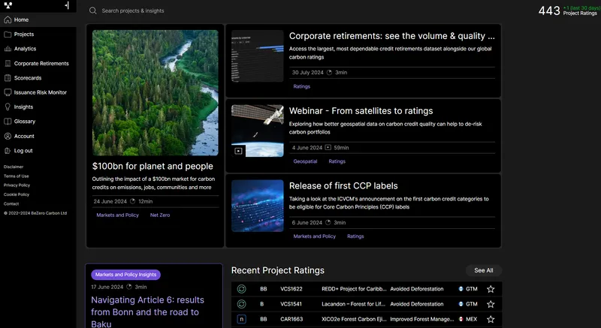Open Insights in the sidebar
This screenshot has width=601, height=328.
click(x=38, y=107)
